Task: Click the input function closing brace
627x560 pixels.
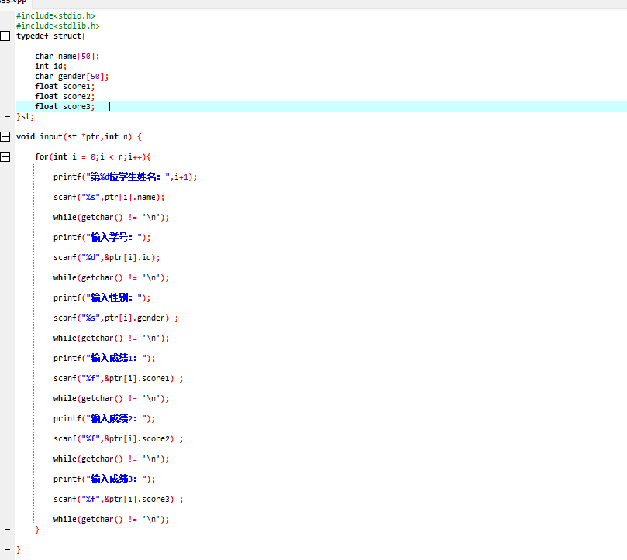Action: click(x=19, y=550)
